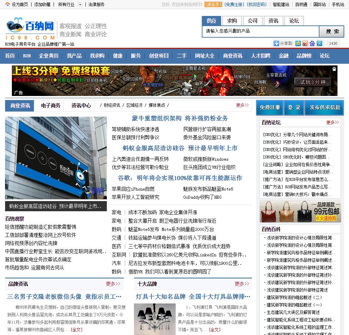Share via Baidu paw icon
The height and width of the screenshot is (335, 349).
coord(312,43)
